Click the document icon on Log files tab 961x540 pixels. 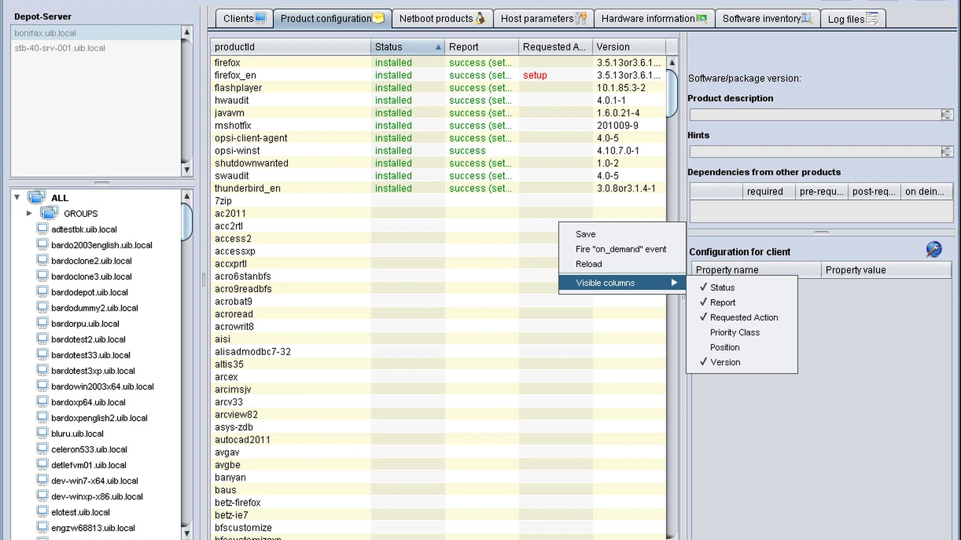(x=872, y=19)
